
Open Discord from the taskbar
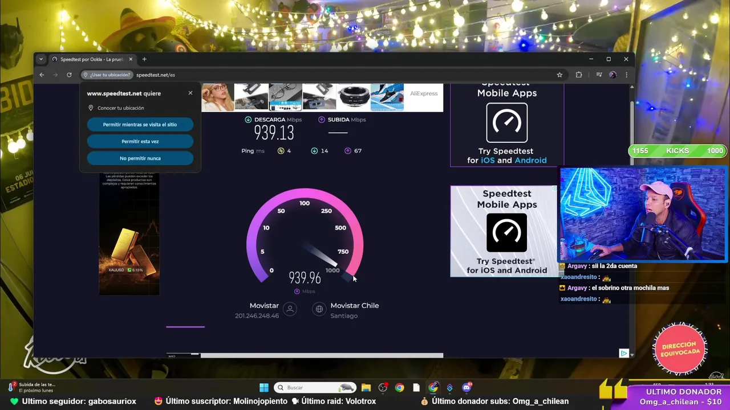point(467,388)
